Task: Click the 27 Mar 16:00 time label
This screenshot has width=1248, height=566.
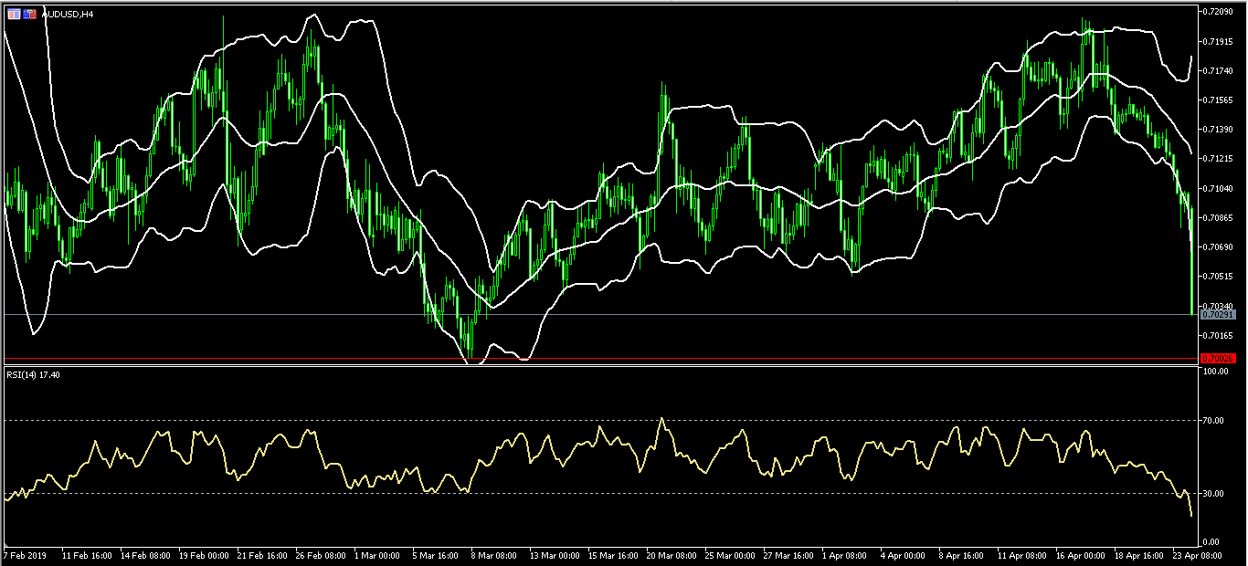Action: [788, 555]
